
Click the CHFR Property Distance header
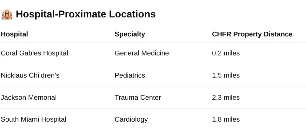click(x=252, y=34)
